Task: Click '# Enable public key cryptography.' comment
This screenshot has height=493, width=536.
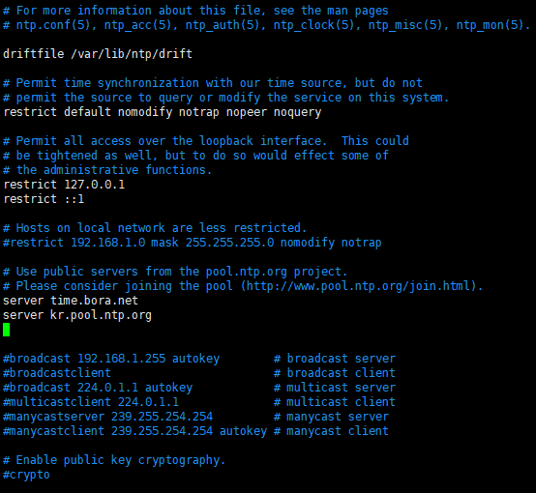Action: 114,460
